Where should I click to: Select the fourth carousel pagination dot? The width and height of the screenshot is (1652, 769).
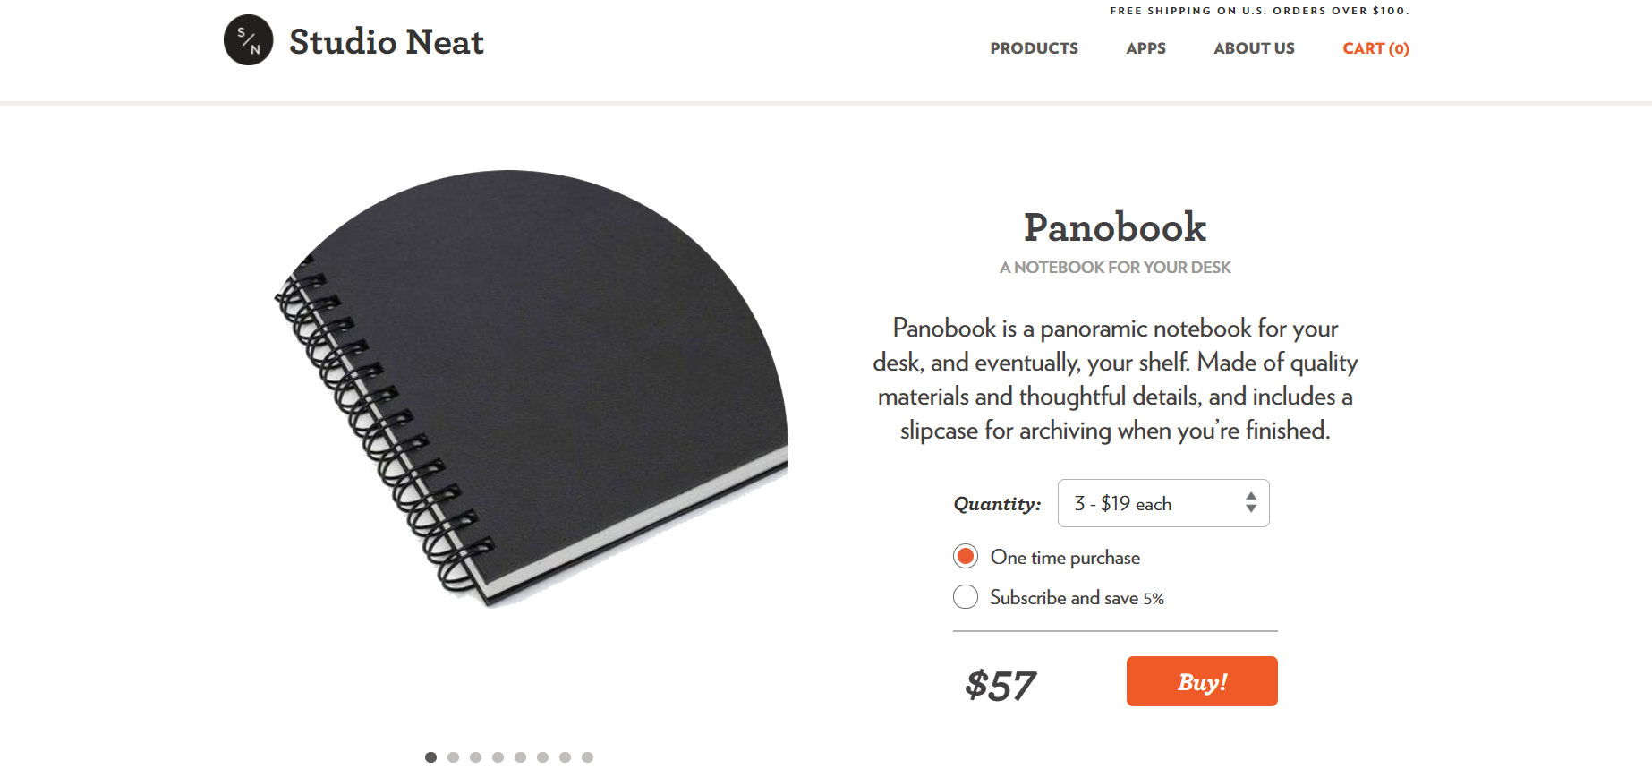pos(498,757)
